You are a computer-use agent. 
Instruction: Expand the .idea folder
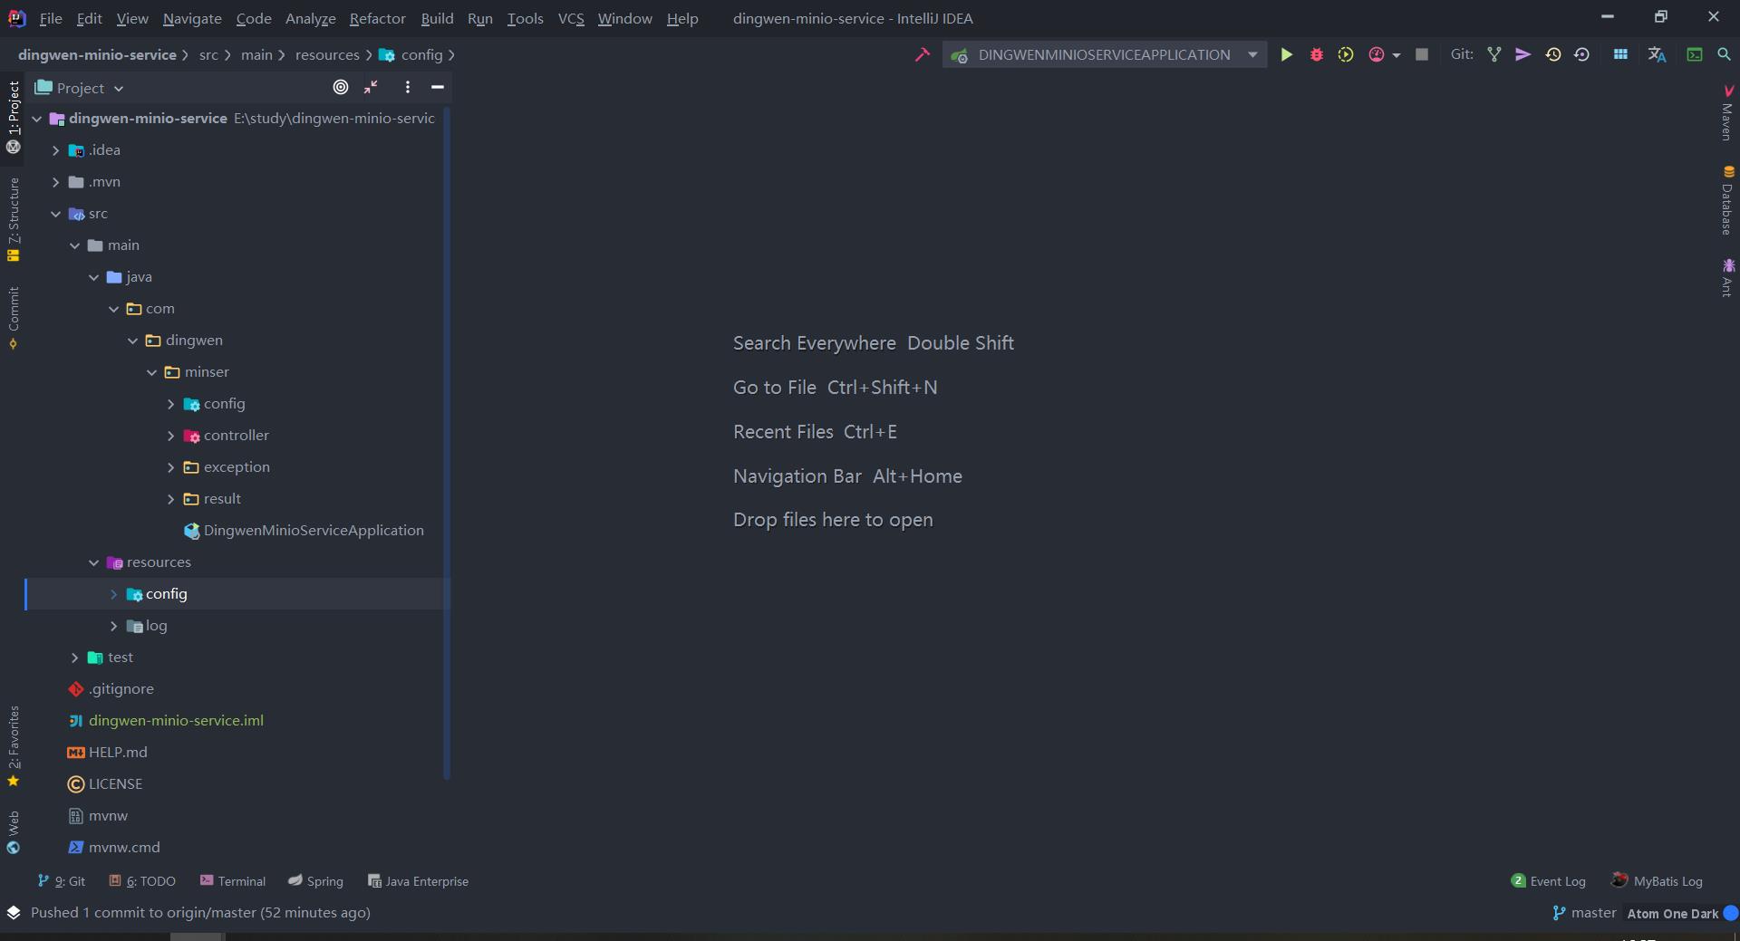pyautogui.click(x=55, y=150)
